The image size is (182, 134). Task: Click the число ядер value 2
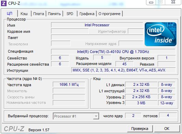click(x=133, y=115)
